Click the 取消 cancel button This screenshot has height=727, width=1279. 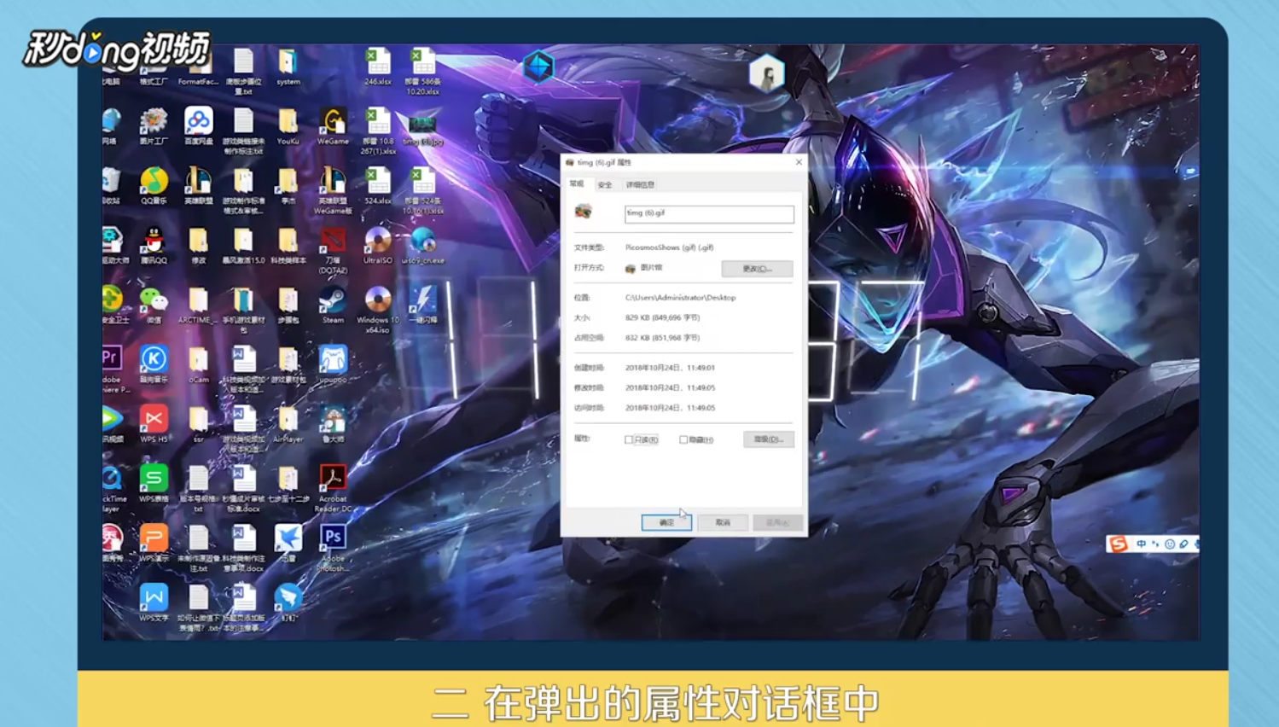723,522
